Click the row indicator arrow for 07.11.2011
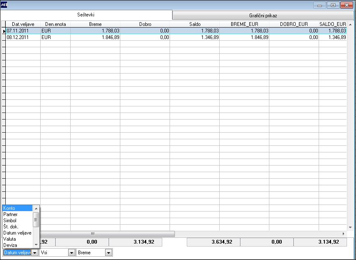 pyautogui.click(x=4, y=31)
